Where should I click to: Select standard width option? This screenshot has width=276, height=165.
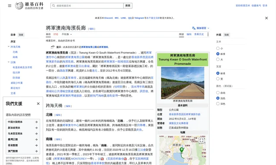[x=218, y=73]
